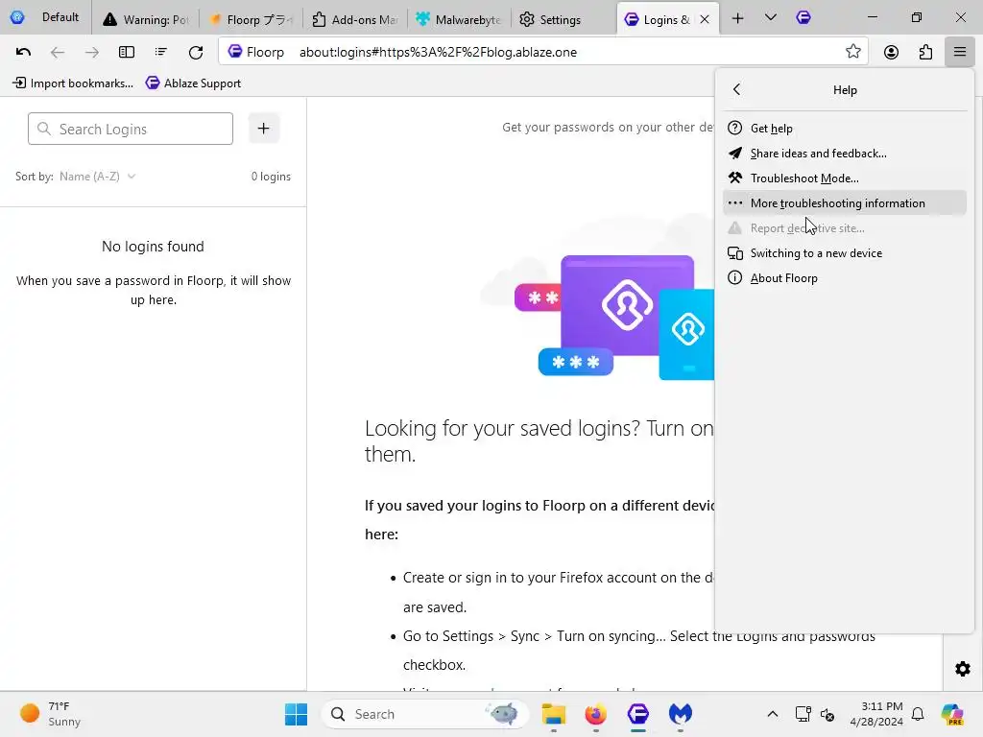Open the tab list toolbar icon
This screenshot has height=737, width=983.
click(161, 52)
